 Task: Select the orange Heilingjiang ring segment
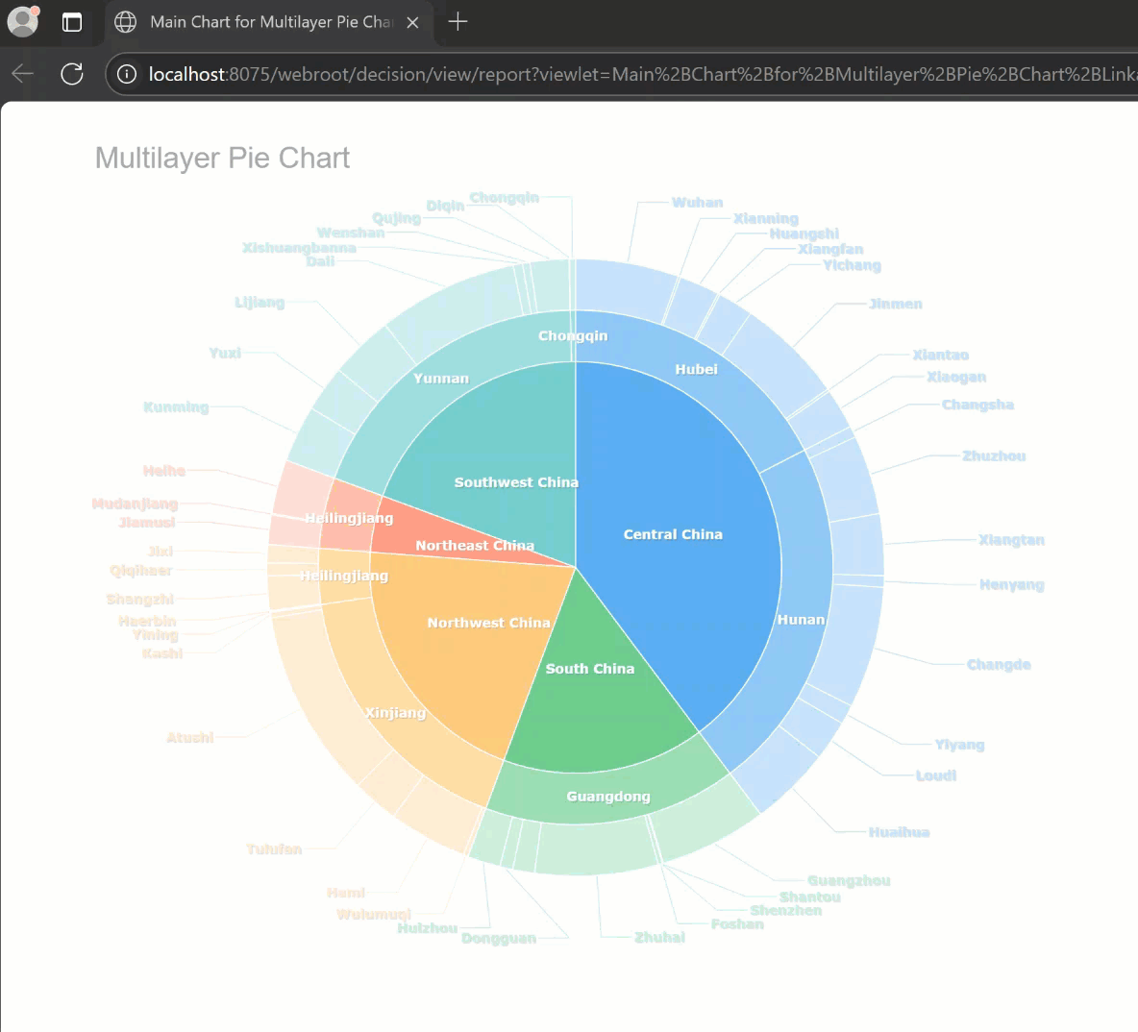click(x=344, y=577)
